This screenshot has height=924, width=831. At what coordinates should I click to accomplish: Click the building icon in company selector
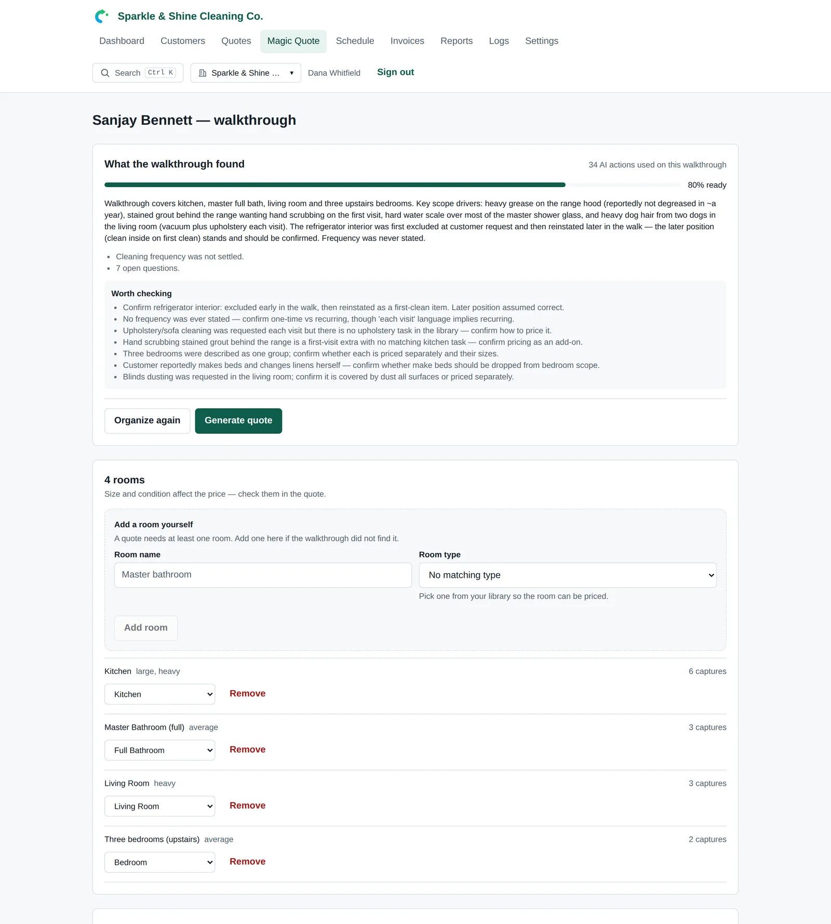(x=203, y=73)
